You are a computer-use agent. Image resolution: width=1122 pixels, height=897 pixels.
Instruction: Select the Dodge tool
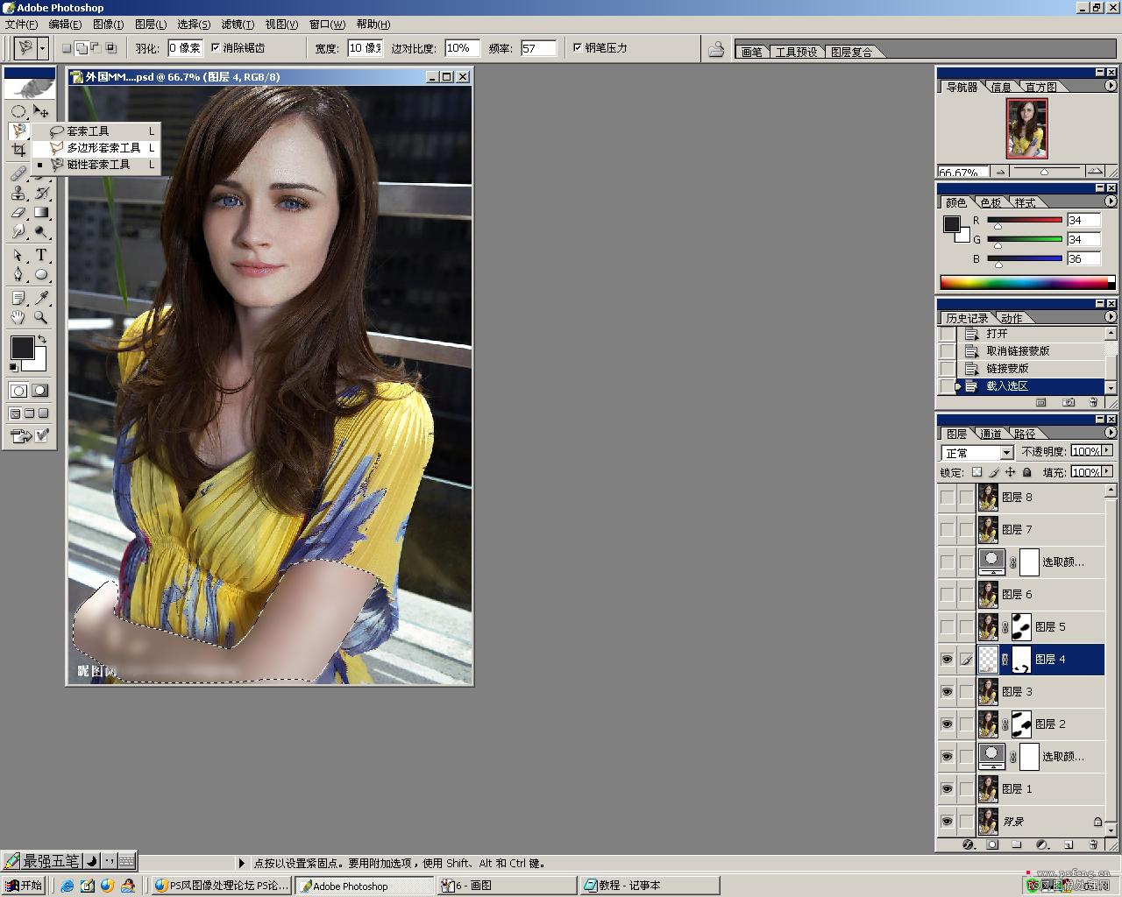coord(41,231)
